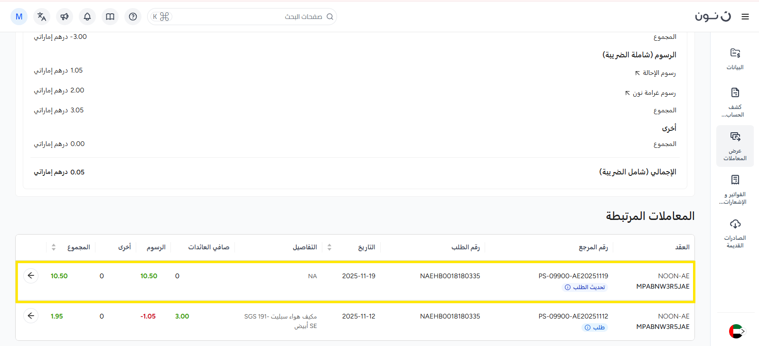Switch language with the translate icon
Image resolution: width=759 pixels, height=346 pixels.
pos(42,17)
